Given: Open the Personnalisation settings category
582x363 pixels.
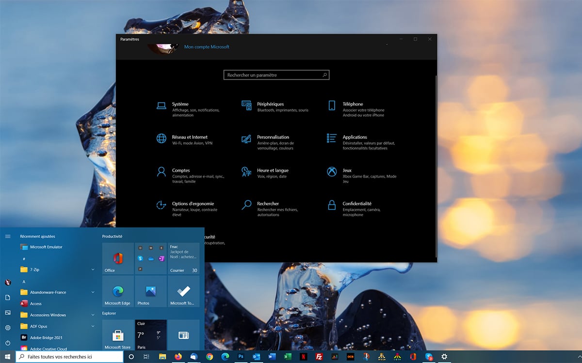Looking at the screenshot, I should click(x=269, y=142).
